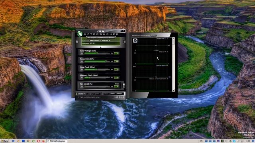This screenshot has height=143, width=255.
Task: Click the hardware monitor detach icon
Action: pyautogui.click(x=135, y=41)
